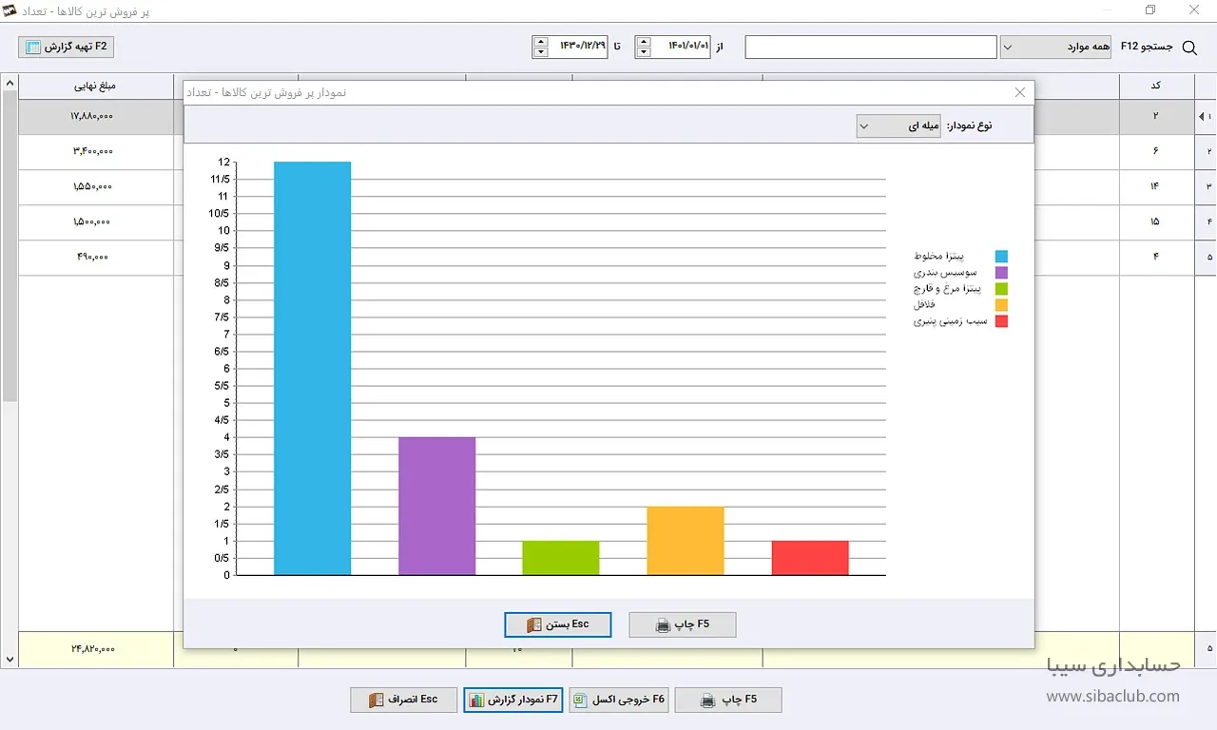
Task: Close the chart dialog with X
Action: [1020, 92]
